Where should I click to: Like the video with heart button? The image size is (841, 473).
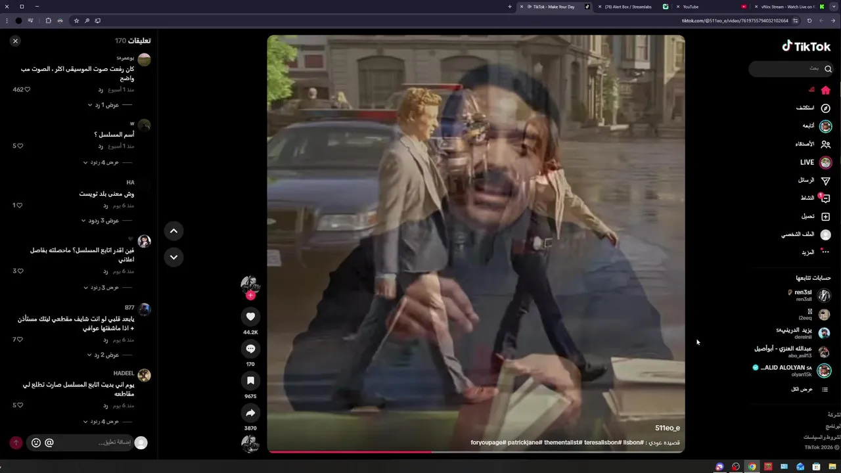(250, 317)
